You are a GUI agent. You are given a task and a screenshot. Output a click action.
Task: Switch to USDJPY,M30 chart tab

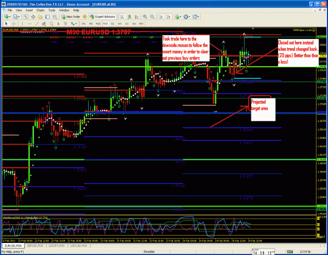pyautogui.click(x=56, y=246)
